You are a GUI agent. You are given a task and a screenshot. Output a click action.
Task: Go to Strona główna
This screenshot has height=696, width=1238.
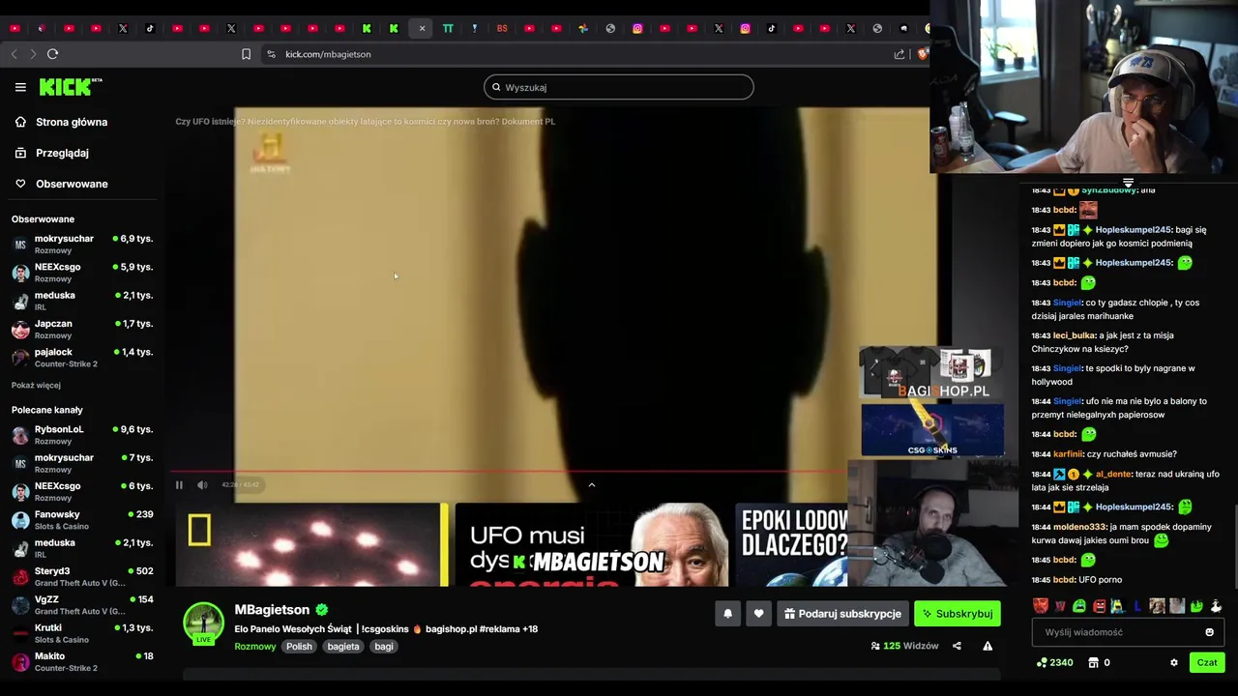[61, 122]
